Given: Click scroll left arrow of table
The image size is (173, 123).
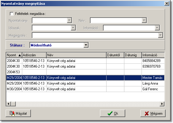Looking at the screenshot, I should pos(8,104).
